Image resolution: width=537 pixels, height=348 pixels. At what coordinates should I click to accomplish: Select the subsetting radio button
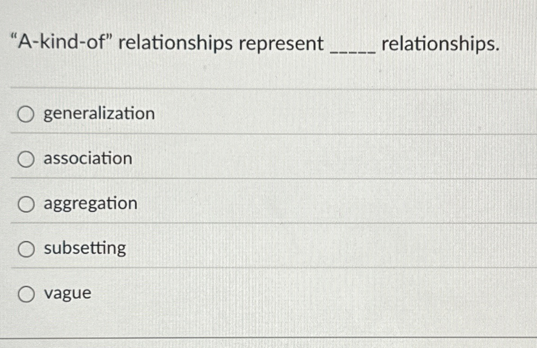(x=25, y=248)
